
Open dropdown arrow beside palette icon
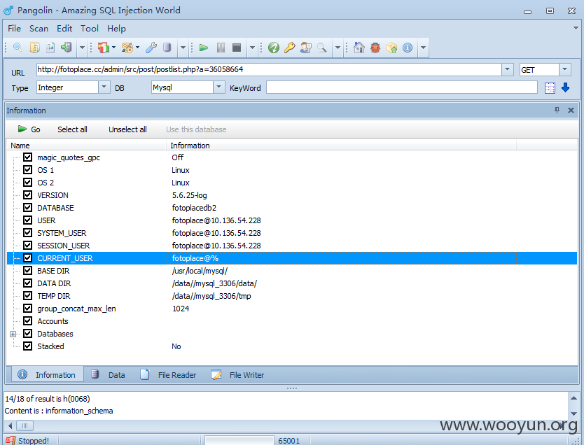pyautogui.click(x=138, y=48)
